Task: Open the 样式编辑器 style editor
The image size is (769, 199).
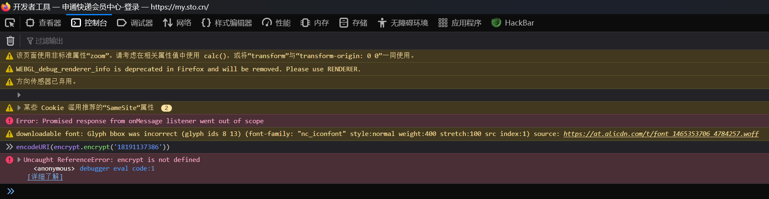Action: [x=227, y=23]
